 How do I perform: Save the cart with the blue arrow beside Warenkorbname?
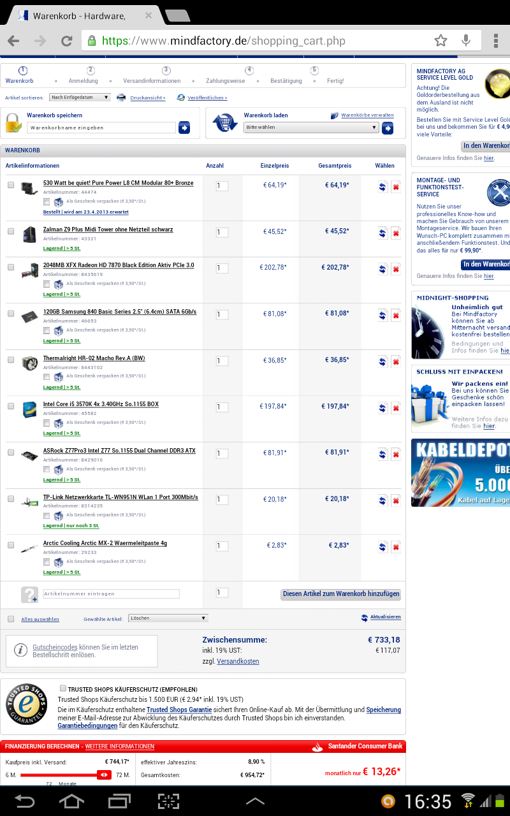184,127
